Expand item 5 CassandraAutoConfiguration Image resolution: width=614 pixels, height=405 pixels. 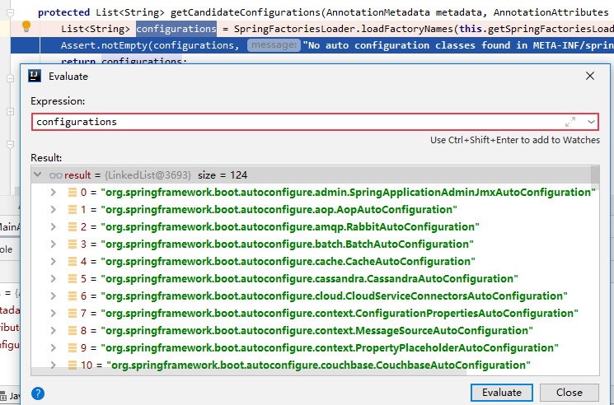54,279
